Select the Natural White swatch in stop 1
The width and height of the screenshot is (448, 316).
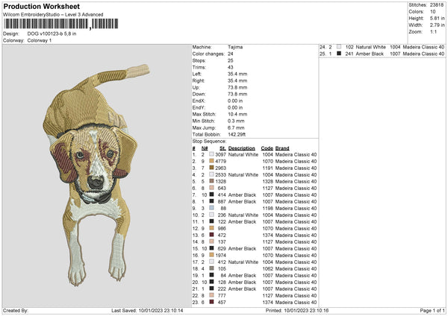[x=212, y=154]
